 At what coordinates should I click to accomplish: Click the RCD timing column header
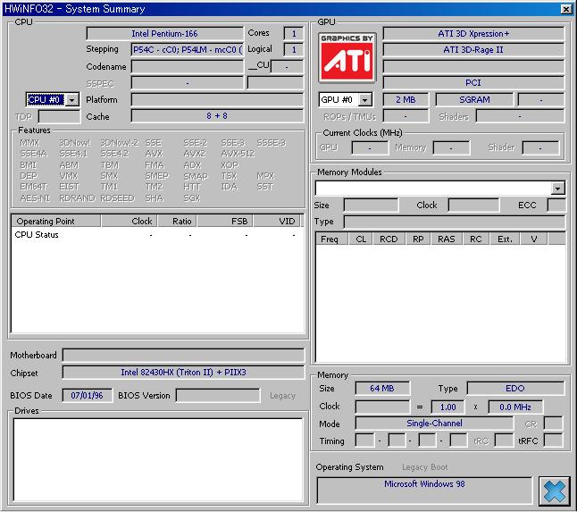pos(389,239)
